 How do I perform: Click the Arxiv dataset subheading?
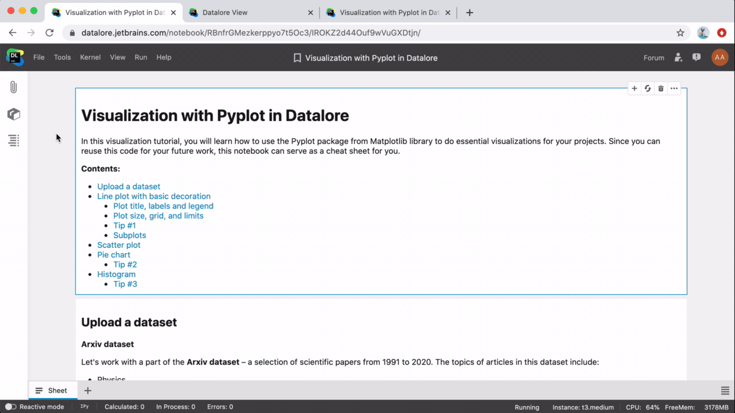[x=107, y=344]
